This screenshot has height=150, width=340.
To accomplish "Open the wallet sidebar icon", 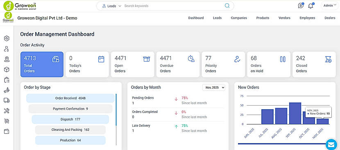I will point(7,131).
